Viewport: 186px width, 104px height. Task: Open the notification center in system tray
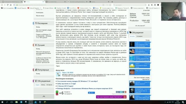(x=183, y=102)
